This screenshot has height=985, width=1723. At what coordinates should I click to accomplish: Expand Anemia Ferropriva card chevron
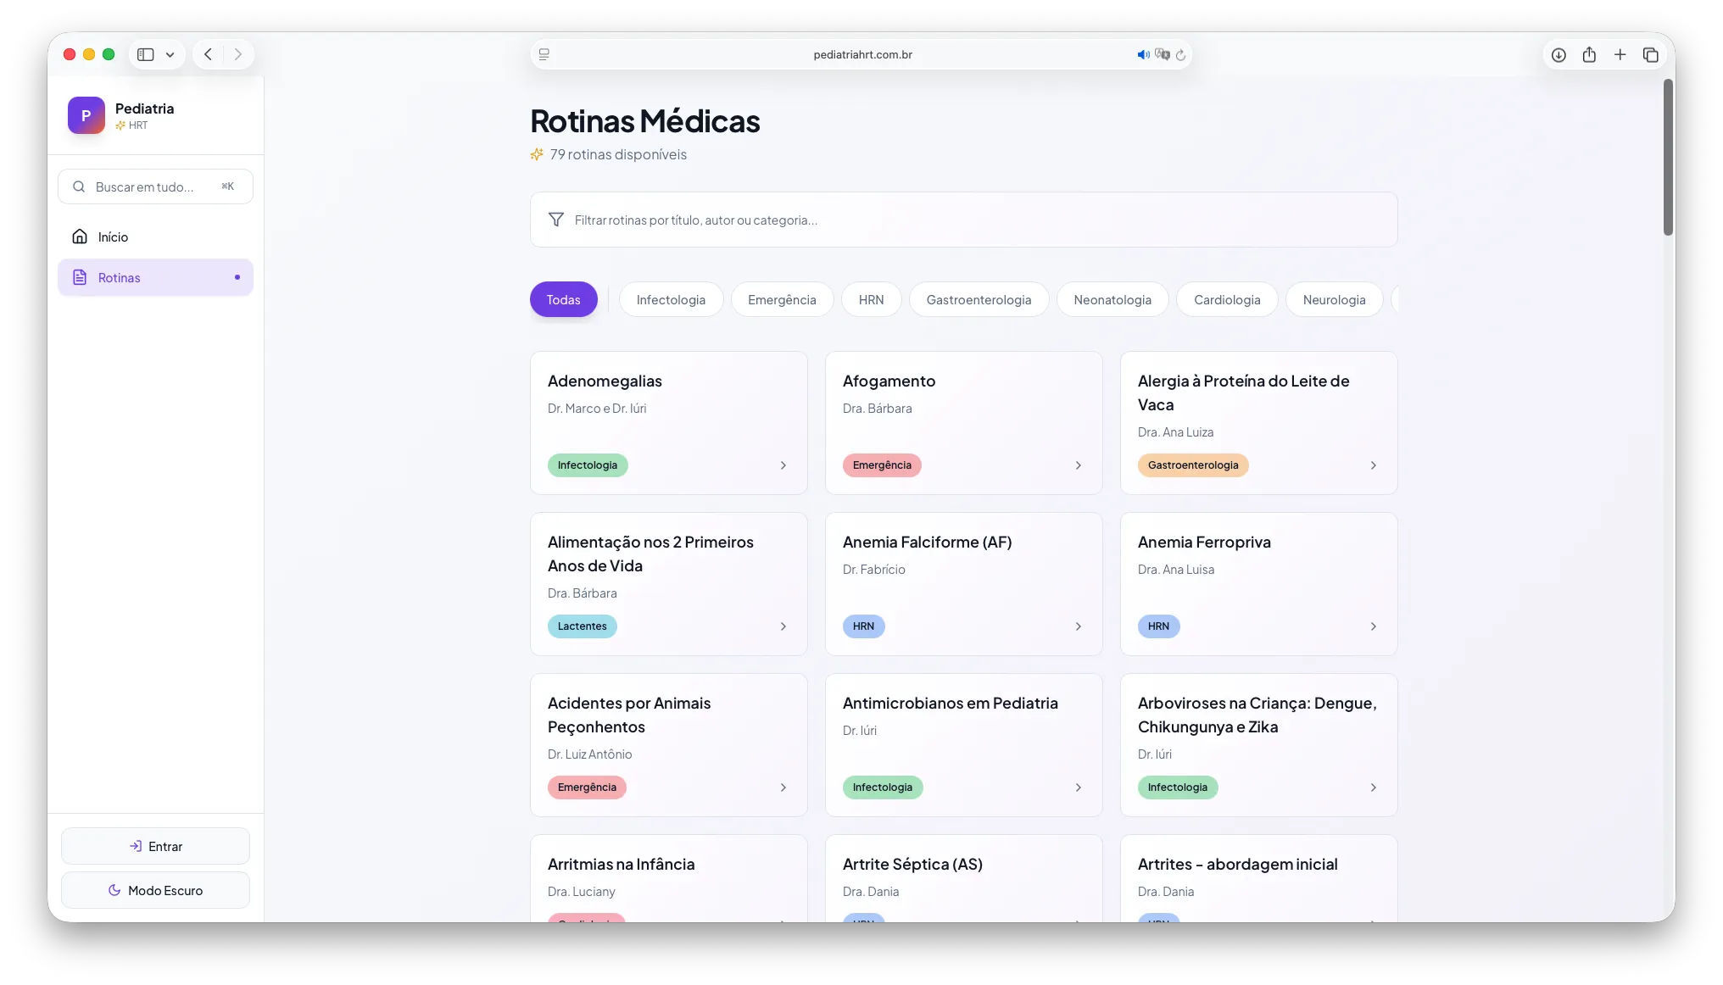[1373, 626]
